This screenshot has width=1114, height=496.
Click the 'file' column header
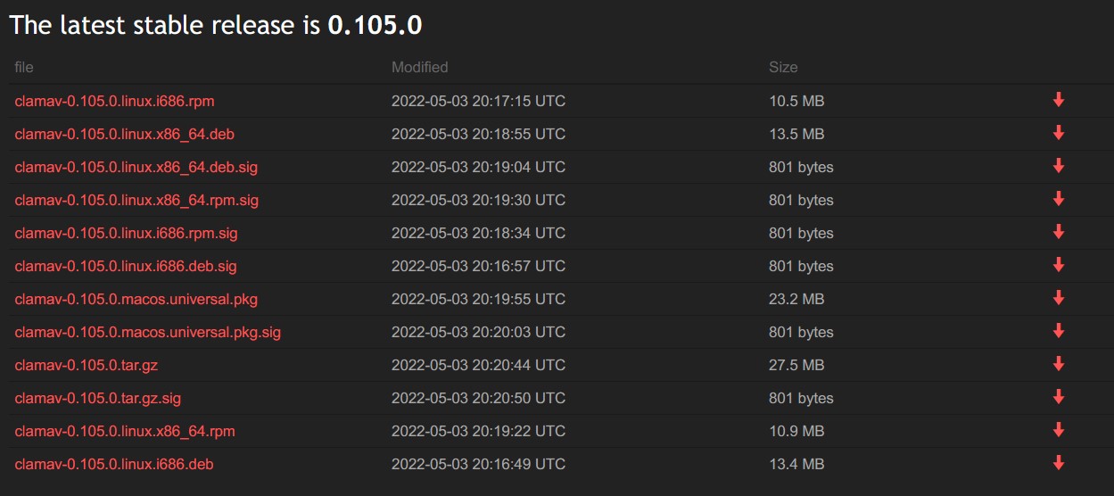coord(24,67)
